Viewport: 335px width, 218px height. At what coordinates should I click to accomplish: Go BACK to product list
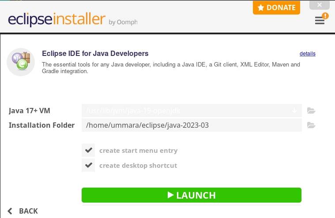point(23,211)
